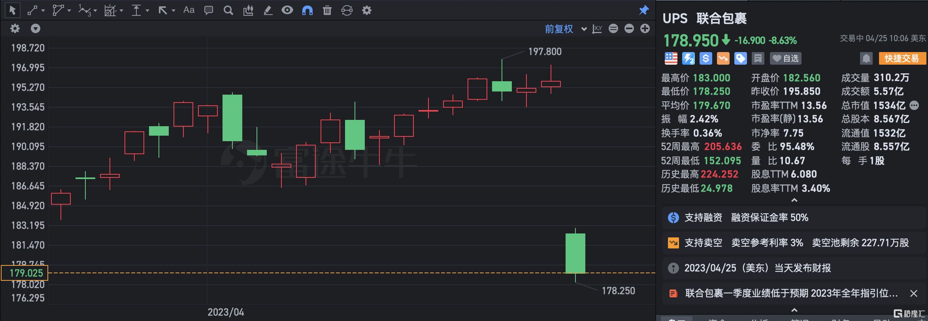Open the candlestick ruler measure tool
Image resolution: width=928 pixels, height=321 pixels.
(x=248, y=10)
